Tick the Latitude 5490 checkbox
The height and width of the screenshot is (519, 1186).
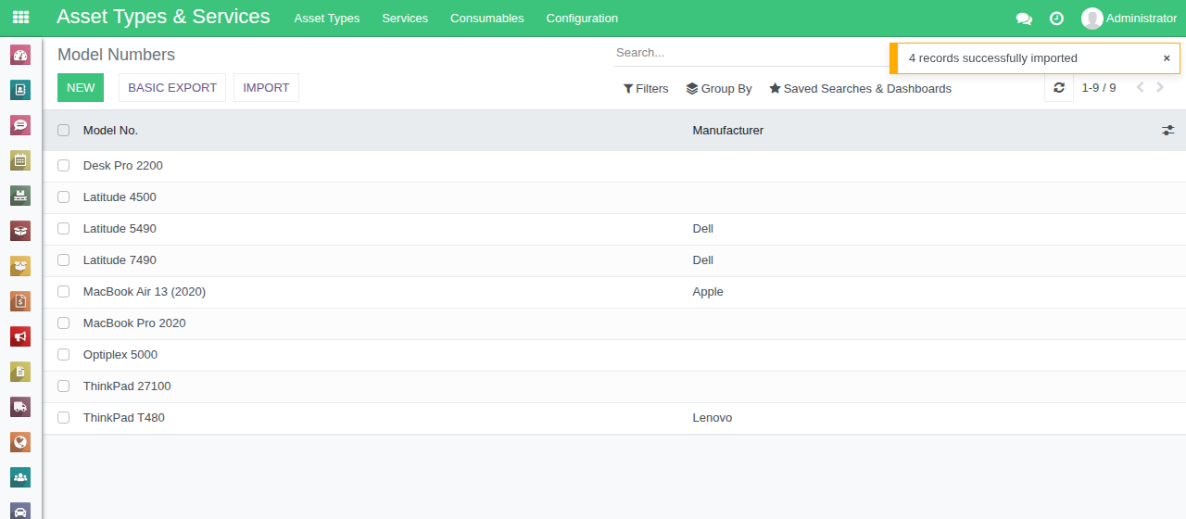[64, 229]
